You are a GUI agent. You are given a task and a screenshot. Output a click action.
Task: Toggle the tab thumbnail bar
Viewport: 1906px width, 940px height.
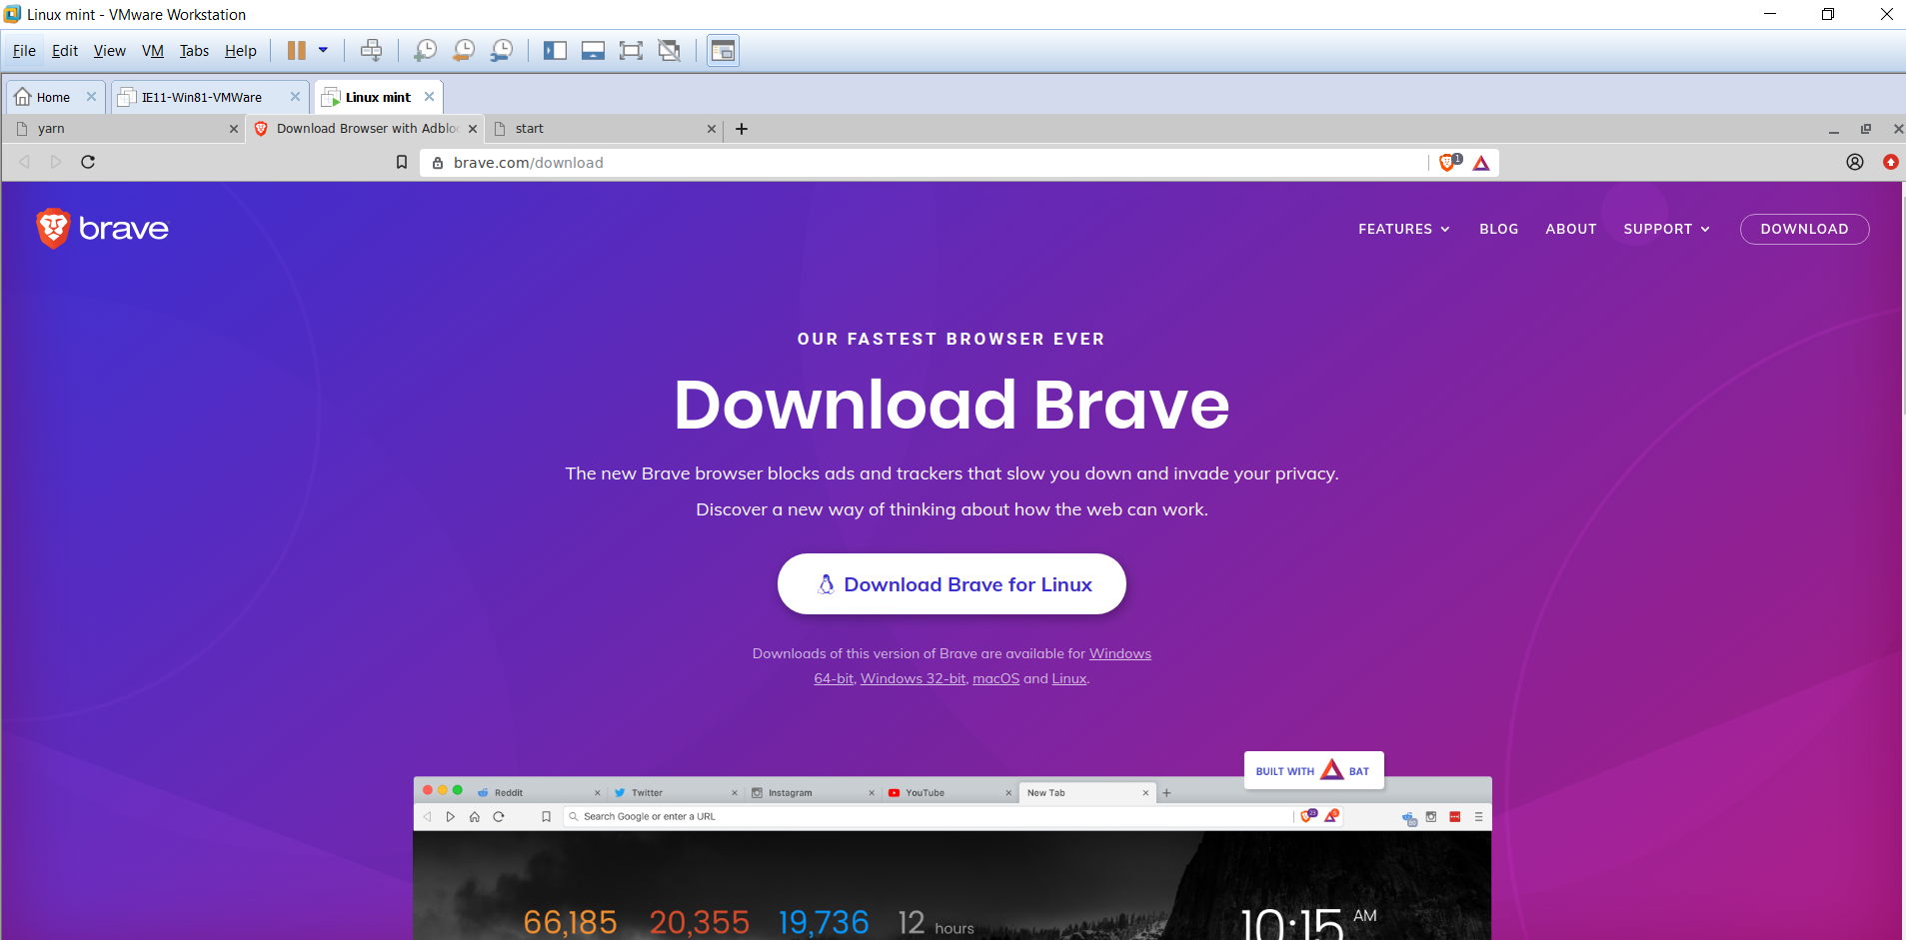pyautogui.click(x=594, y=50)
